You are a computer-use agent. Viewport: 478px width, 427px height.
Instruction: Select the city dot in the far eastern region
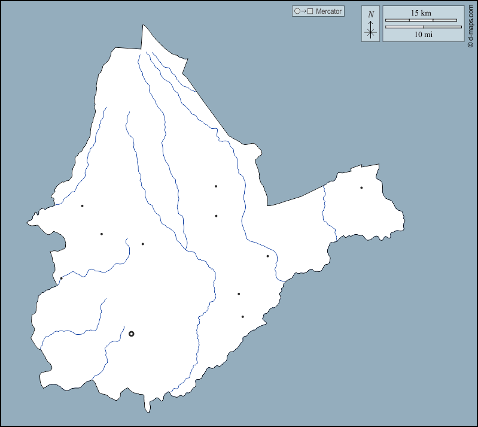(361, 188)
